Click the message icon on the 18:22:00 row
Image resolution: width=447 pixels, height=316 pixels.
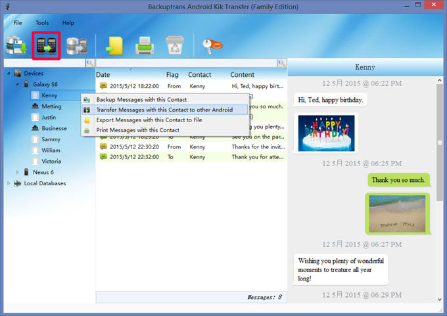(x=103, y=86)
